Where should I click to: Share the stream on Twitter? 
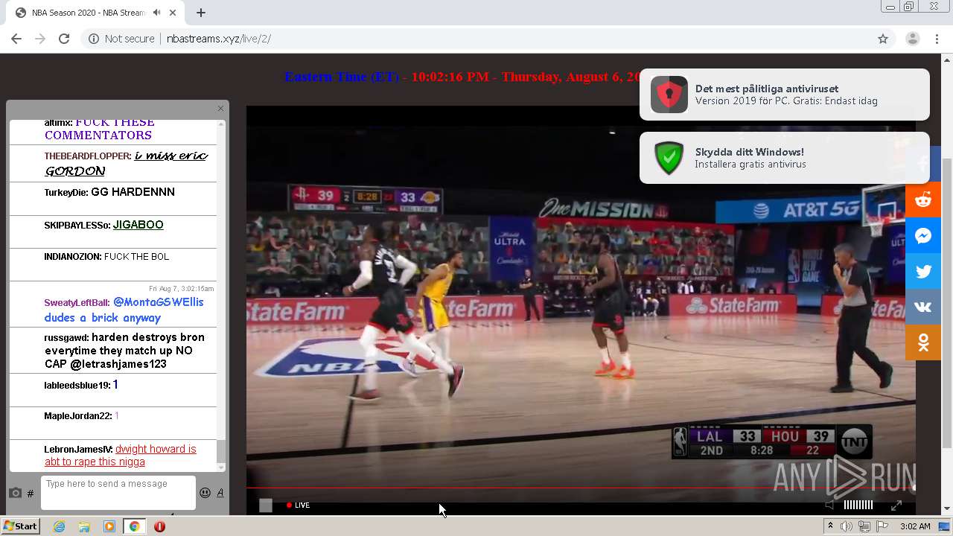coord(923,271)
